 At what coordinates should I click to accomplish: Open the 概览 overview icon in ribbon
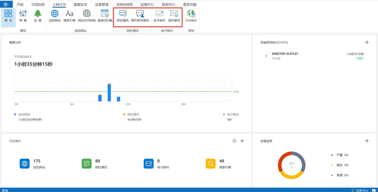8,16
